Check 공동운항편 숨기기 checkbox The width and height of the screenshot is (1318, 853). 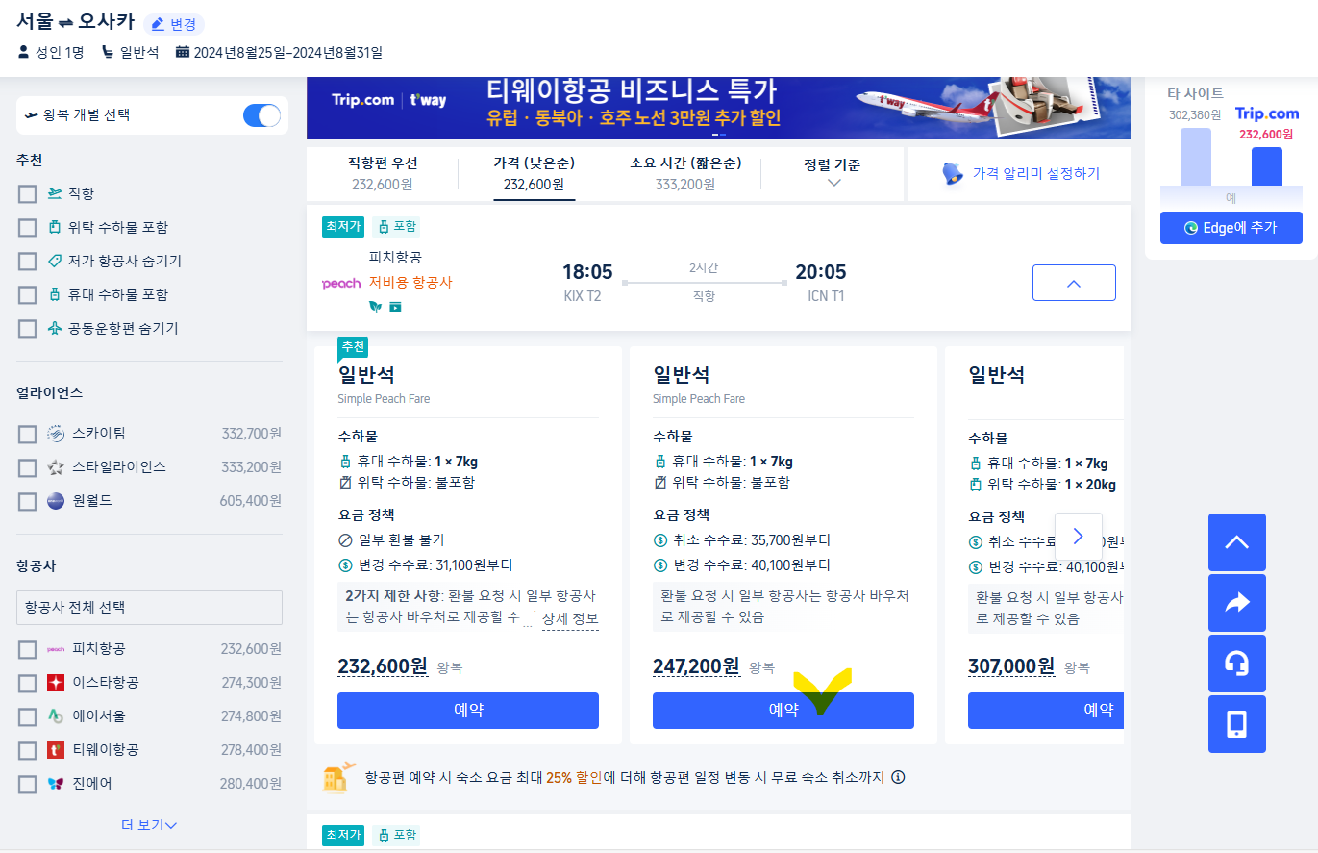coord(27,329)
